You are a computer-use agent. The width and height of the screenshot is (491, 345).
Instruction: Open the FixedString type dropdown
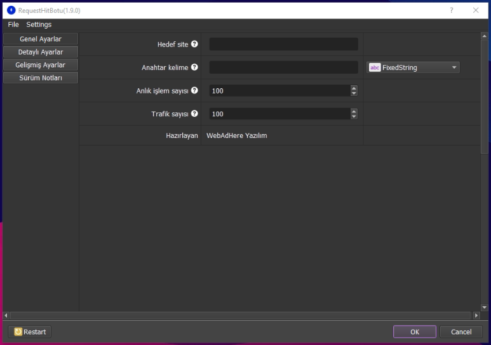click(x=413, y=67)
